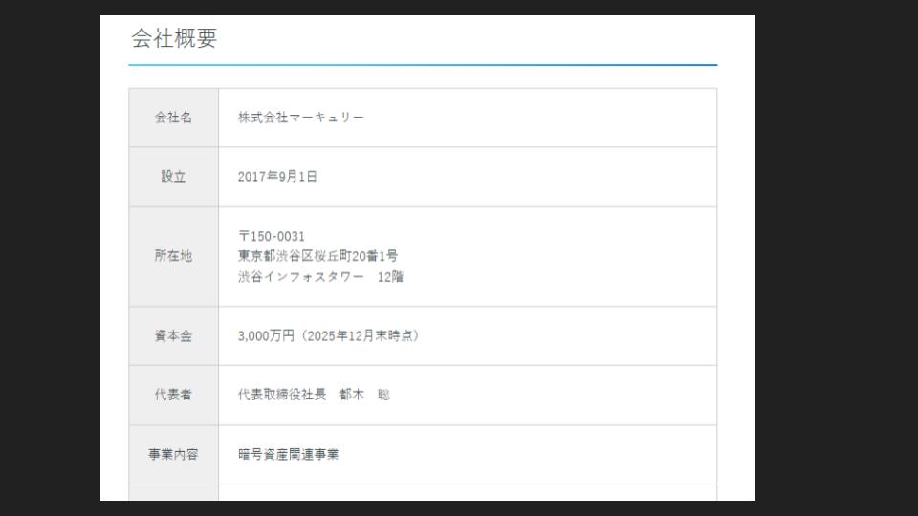The image size is (918, 516).
Task: Click the blue divider line under 会社概要
Action: 422,65
